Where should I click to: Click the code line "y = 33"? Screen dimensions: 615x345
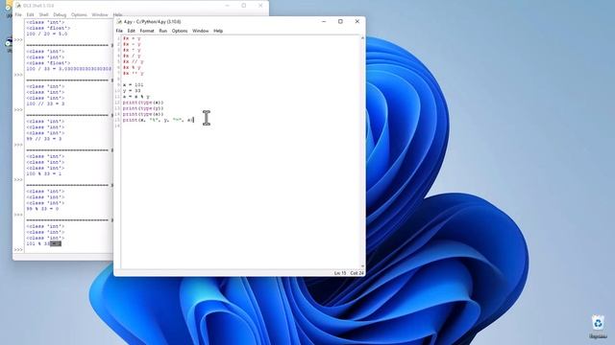[x=132, y=91]
